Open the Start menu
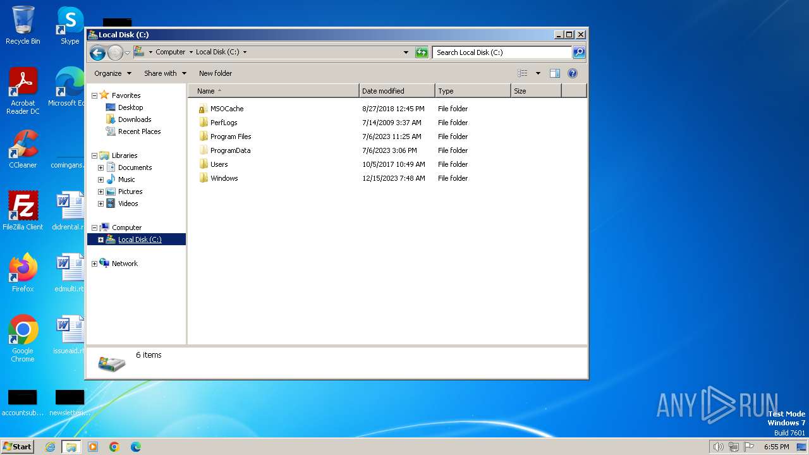Screen dimensions: 809x455 point(17,447)
